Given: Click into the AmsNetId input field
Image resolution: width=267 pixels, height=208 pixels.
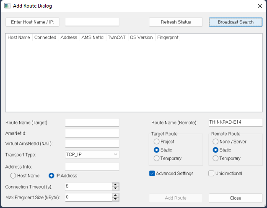Looking at the screenshot, I should (x=92, y=133).
